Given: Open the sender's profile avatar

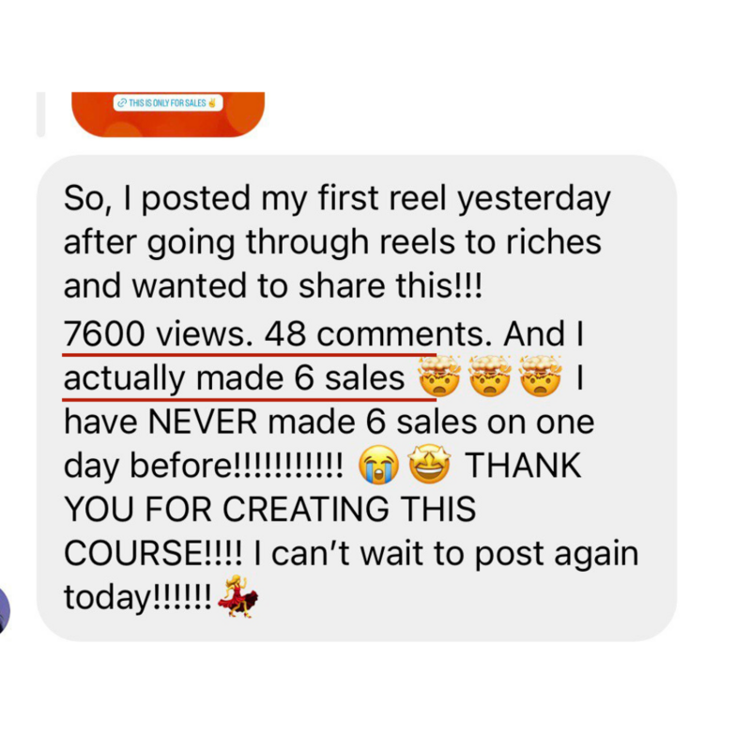Looking at the screenshot, I should coord(4,609).
